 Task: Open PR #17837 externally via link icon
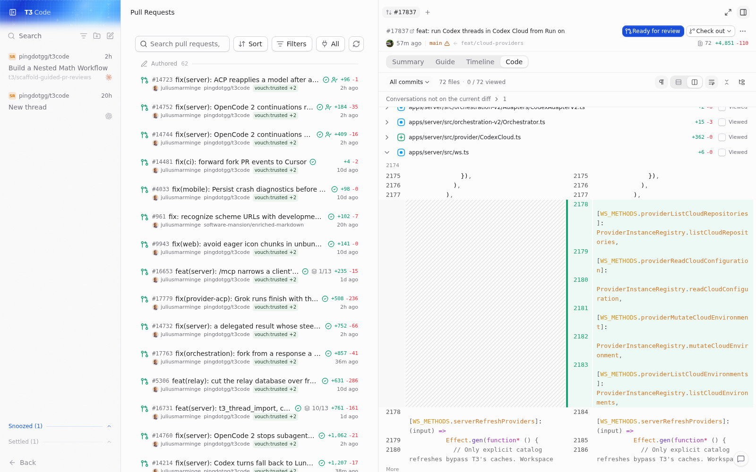click(412, 31)
